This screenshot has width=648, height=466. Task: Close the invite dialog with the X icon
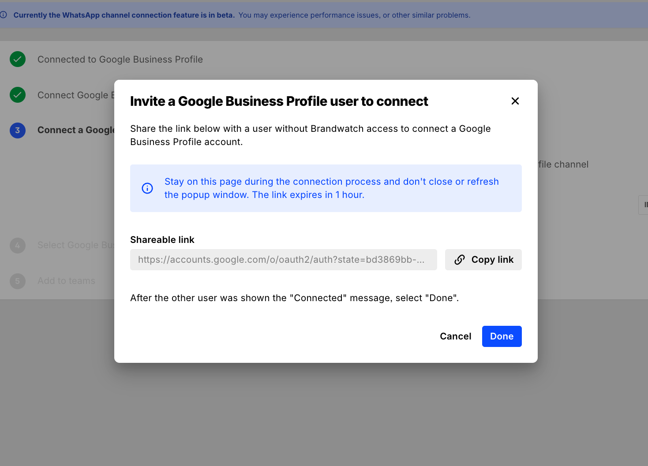515,101
